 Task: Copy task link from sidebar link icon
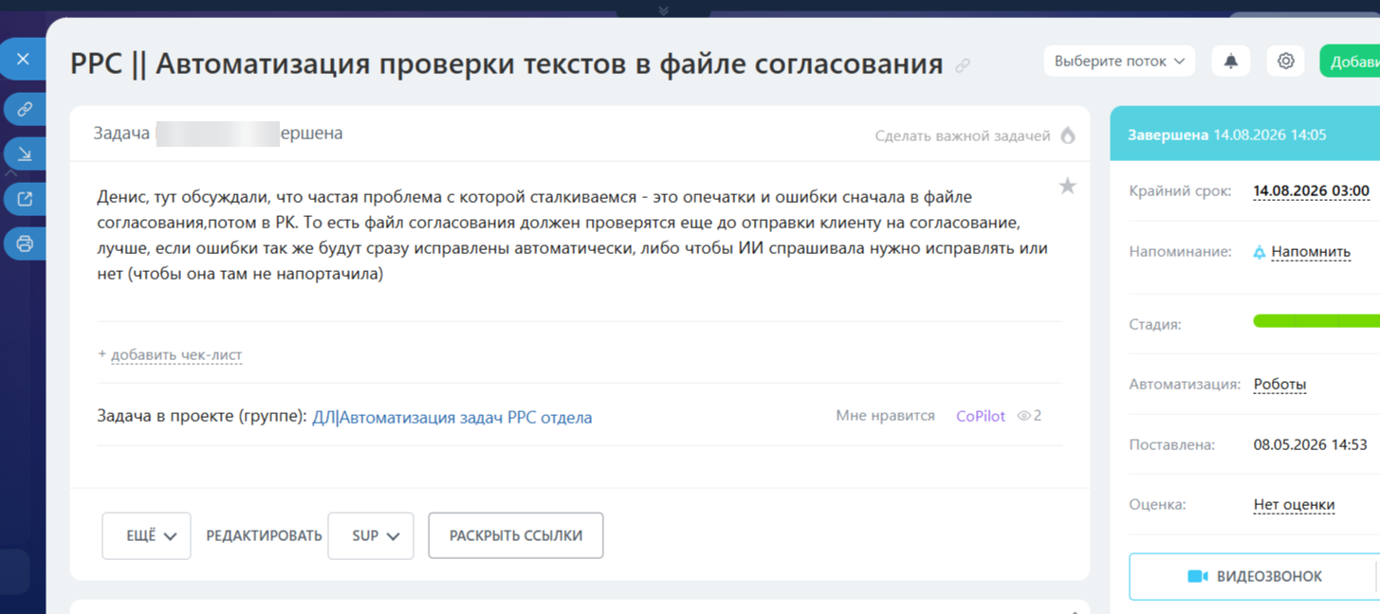25,109
